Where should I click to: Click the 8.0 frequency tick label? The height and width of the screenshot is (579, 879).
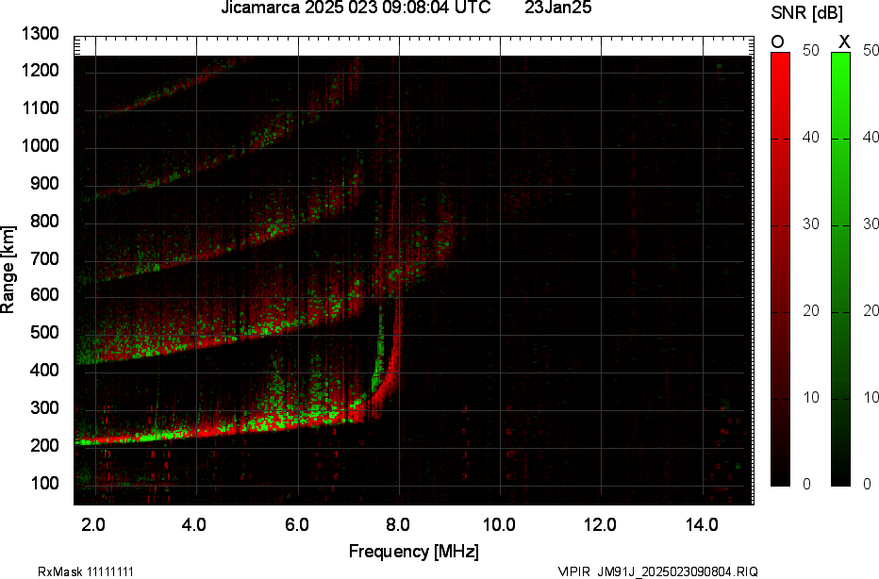click(x=398, y=524)
